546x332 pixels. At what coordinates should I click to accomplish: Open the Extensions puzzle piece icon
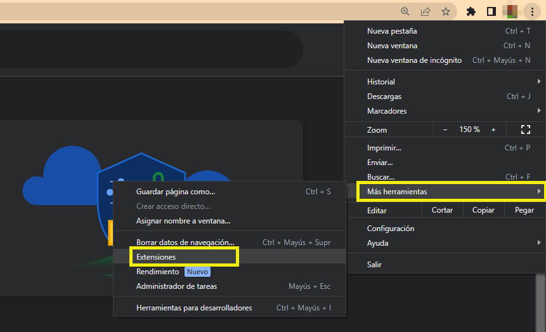(471, 11)
